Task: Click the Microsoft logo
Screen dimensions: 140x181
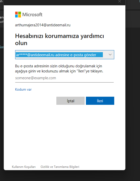Action: [29, 14]
